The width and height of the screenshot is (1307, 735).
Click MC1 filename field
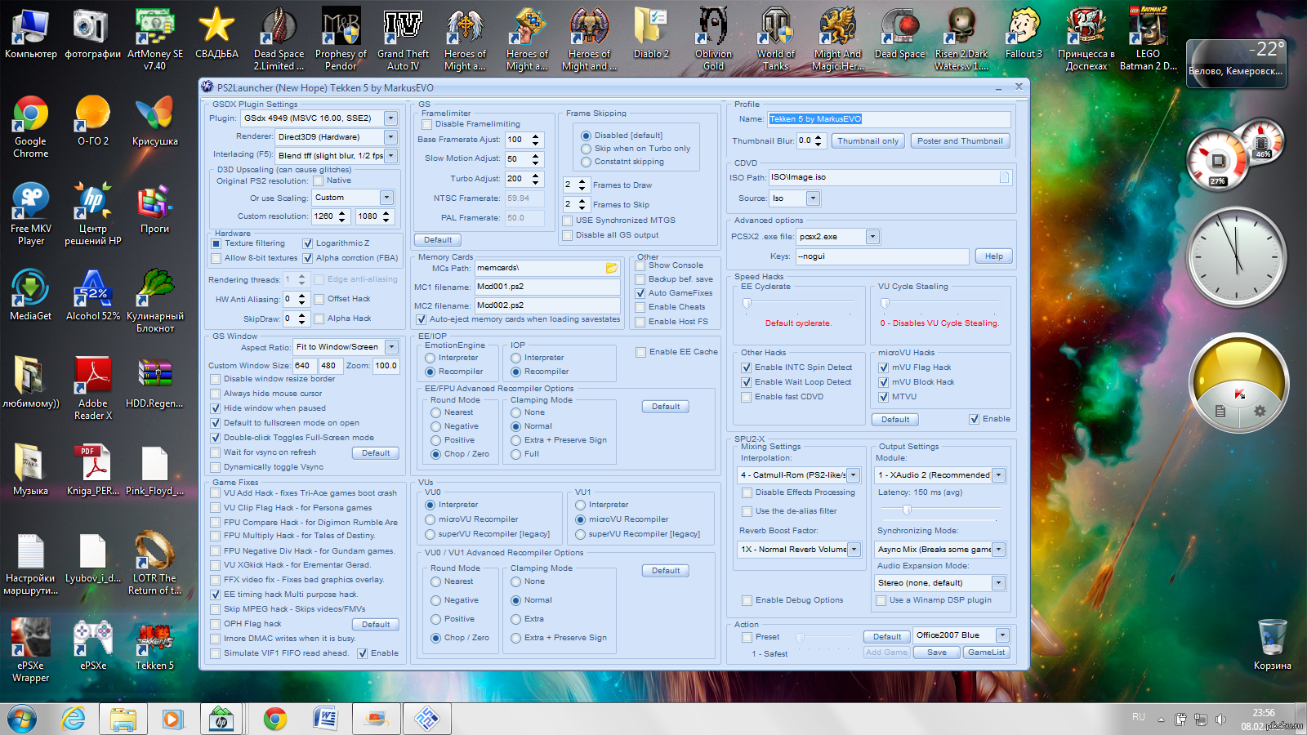click(x=548, y=287)
